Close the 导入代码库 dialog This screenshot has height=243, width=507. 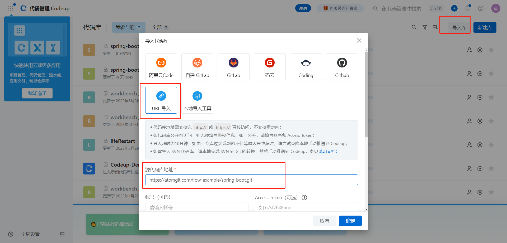point(359,41)
